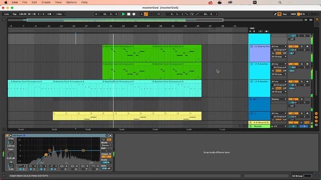
Task: Toggle Adaptive Q On in EQ Eight
Action: click(x=106, y=156)
